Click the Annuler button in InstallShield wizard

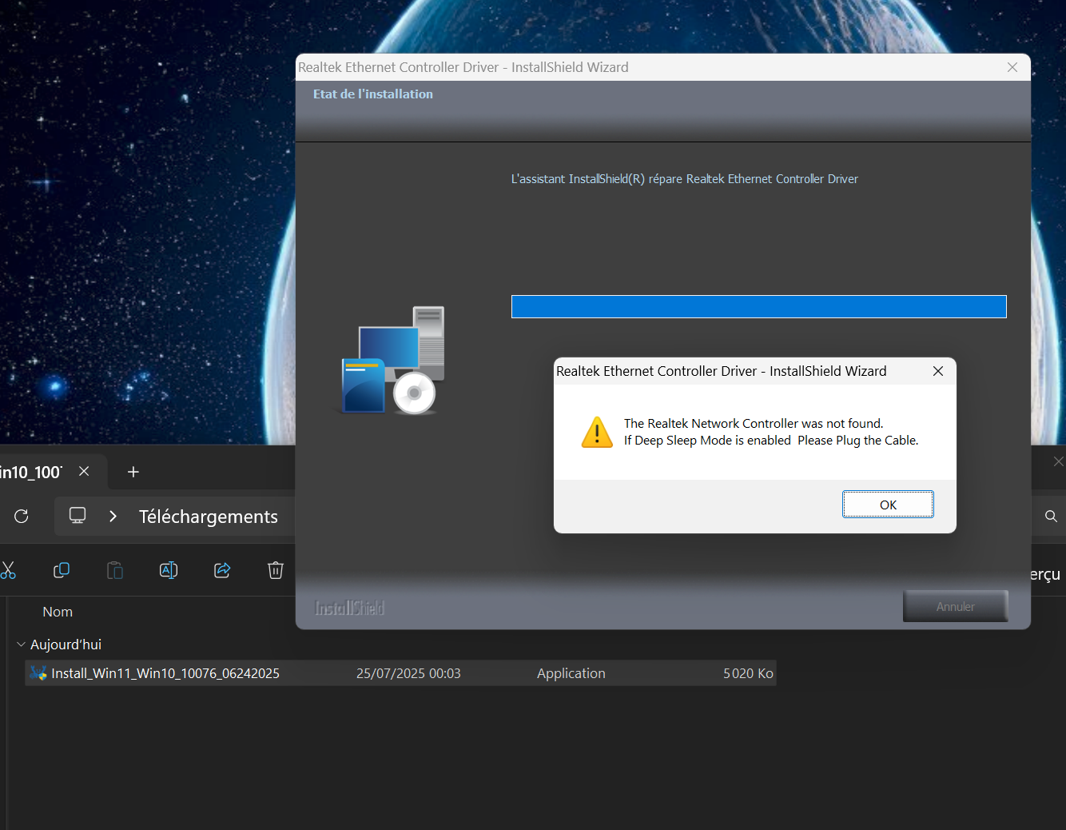[x=956, y=607]
